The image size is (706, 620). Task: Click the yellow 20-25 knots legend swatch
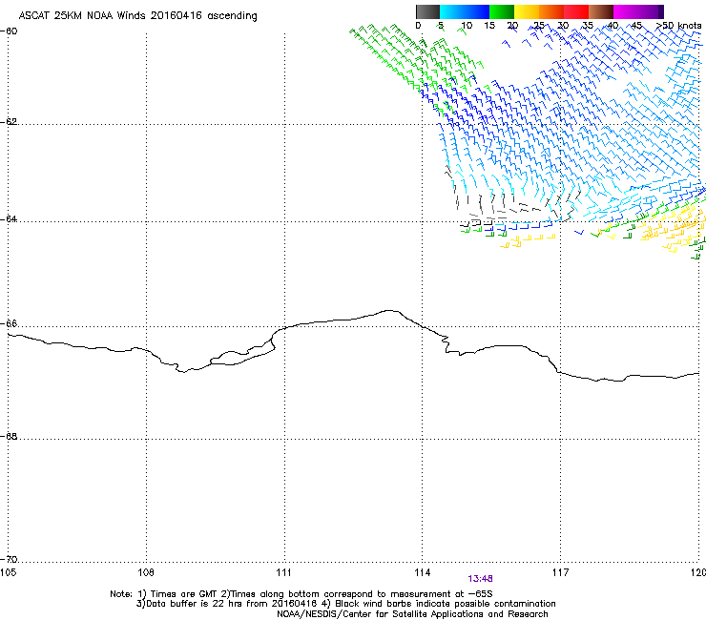coord(527,11)
